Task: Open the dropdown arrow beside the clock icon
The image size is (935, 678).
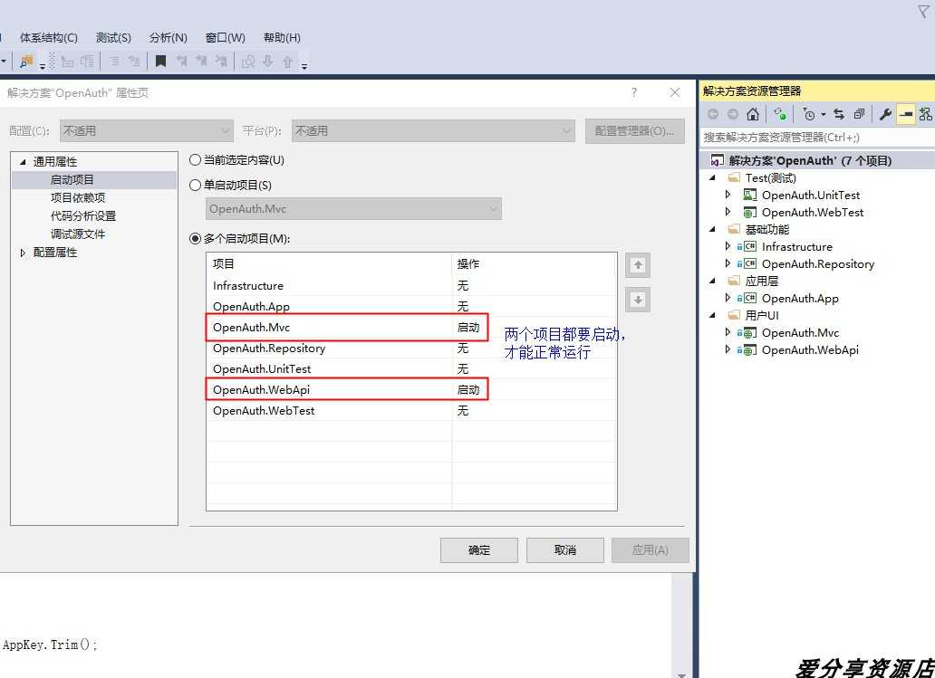Action: pyautogui.click(x=824, y=114)
